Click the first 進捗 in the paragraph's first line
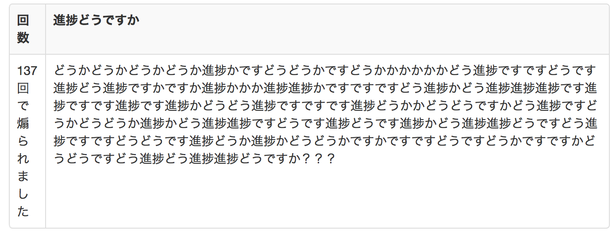This screenshot has width=616, height=237. point(214,71)
